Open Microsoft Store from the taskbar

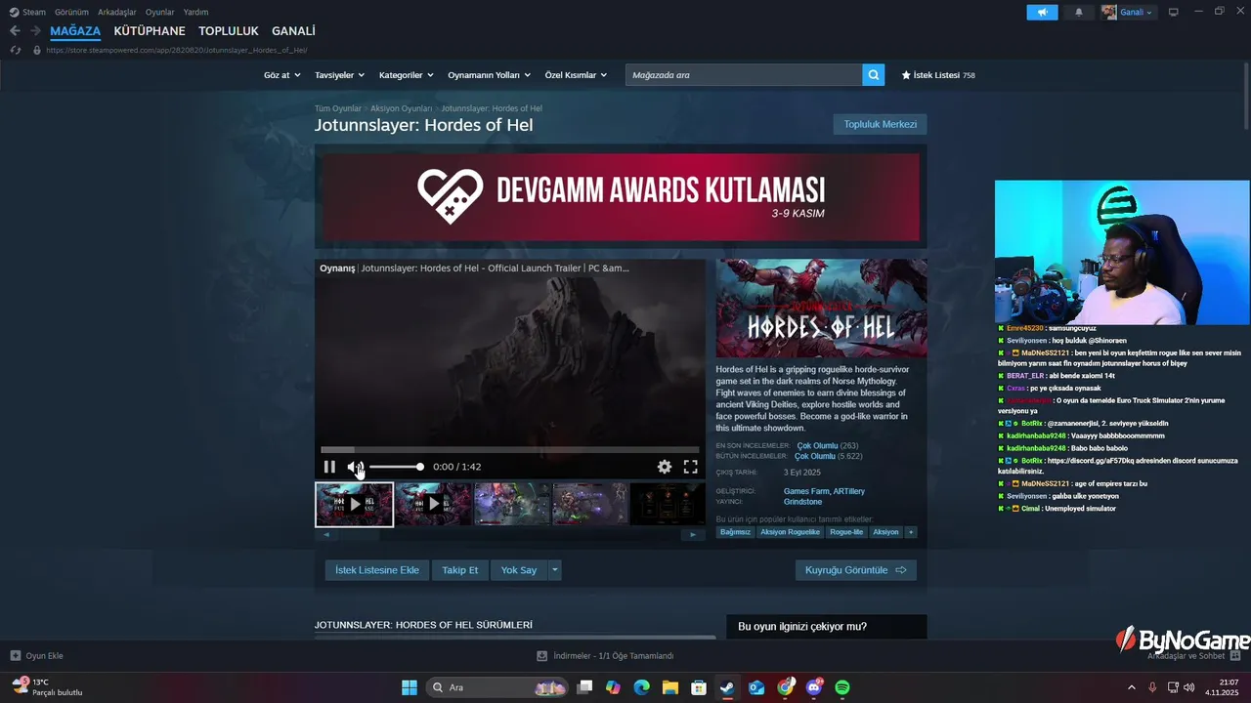coord(699,687)
